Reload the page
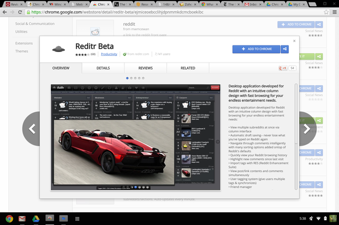Image resolution: width=339 pixels, height=225 pixels. click(20, 12)
